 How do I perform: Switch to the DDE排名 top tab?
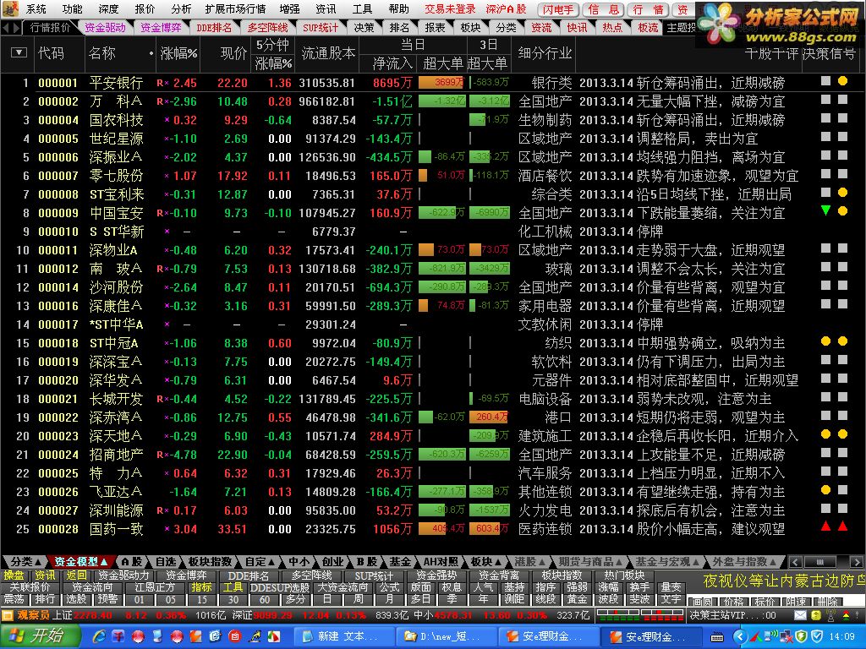pos(214,27)
